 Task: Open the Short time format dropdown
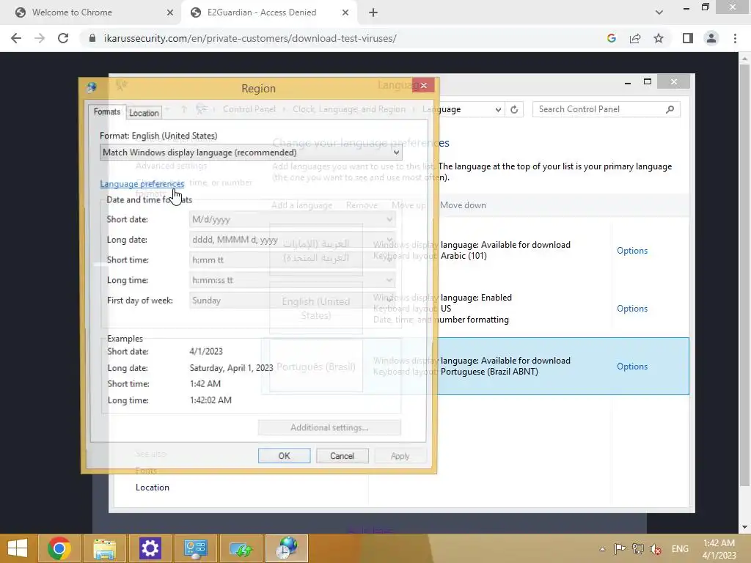(x=292, y=260)
